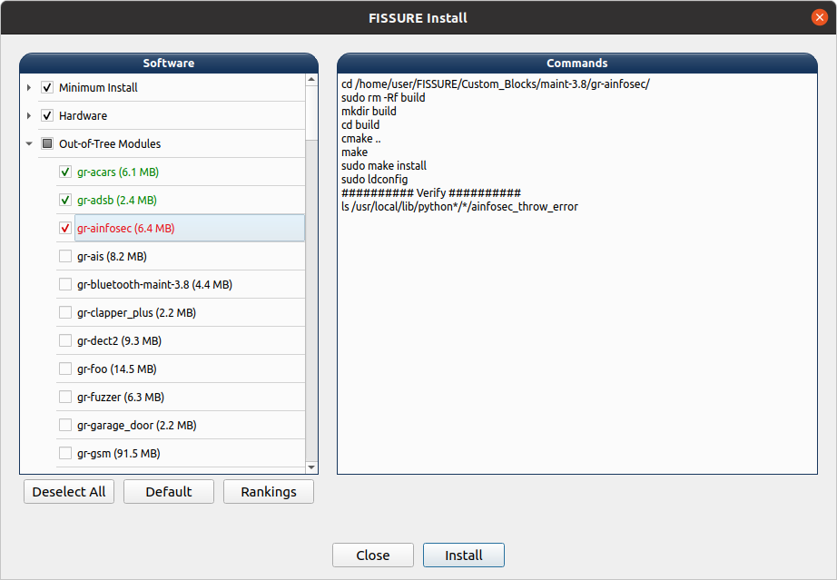
Task: Click the Software list scroll-down arrow
Action: 311,467
